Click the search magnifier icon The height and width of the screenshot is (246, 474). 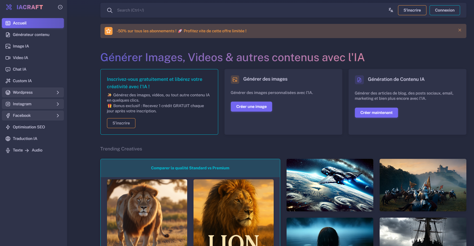click(x=110, y=10)
